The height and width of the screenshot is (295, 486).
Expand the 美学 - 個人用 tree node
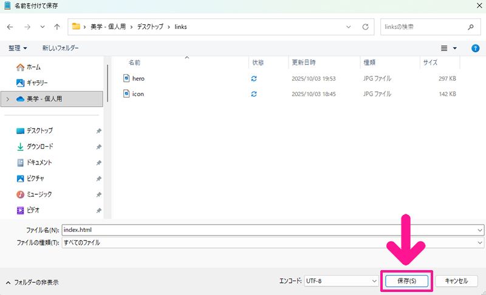click(7, 99)
